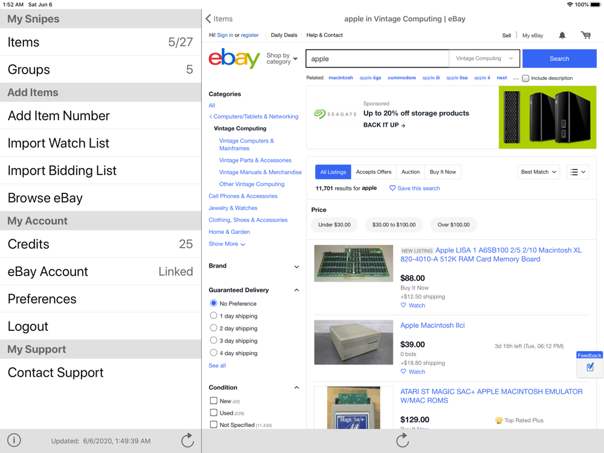Select Import Bidding List
Image resolution: width=604 pixels, height=453 pixels.
[100, 170]
